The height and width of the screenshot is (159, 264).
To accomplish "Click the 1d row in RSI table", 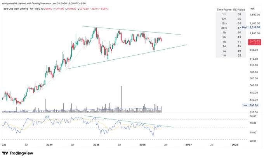I will 231,46.
